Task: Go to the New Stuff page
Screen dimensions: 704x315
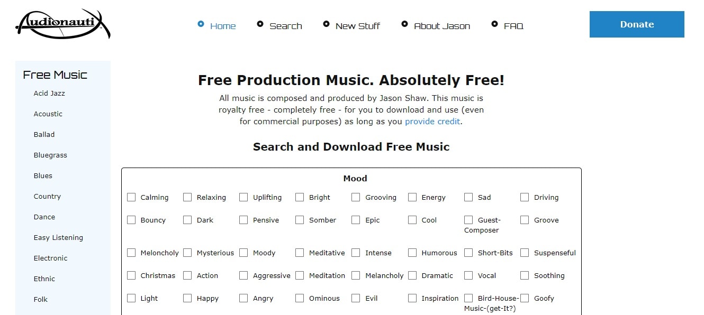Action: (358, 26)
